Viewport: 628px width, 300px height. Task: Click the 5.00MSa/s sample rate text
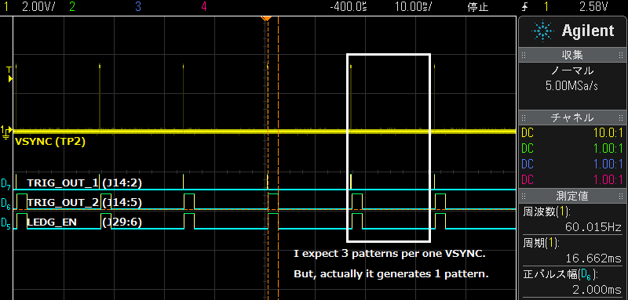pyautogui.click(x=573, y=86)
